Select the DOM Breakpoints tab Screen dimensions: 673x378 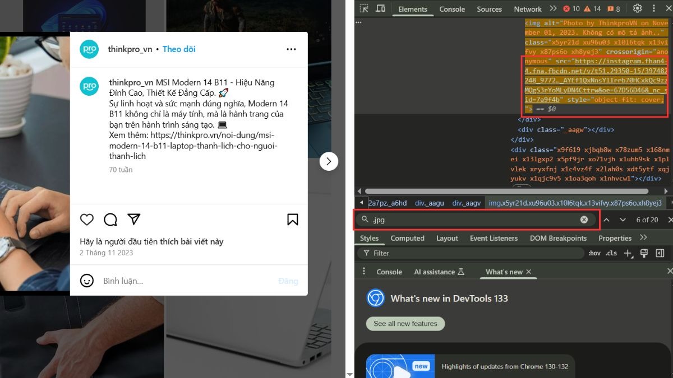click(558, 238)
